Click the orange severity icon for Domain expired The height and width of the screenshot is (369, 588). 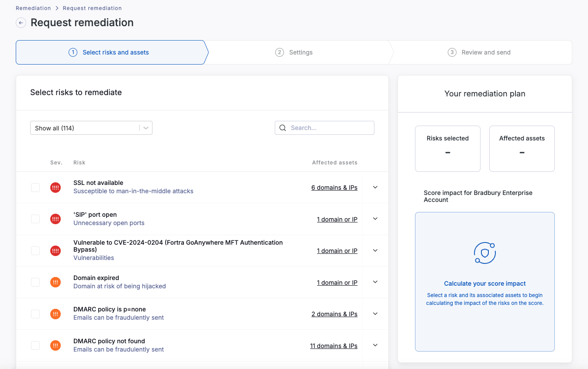click(x=55, y=282)
